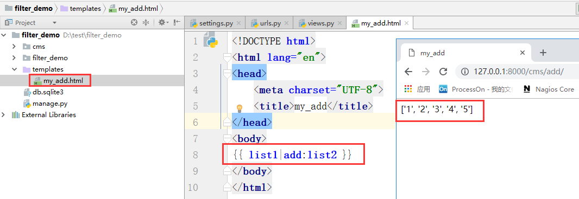This screenshot has width=579, height=199.
Task: Close the settings.py tab
Action: (x=238, y=23)
